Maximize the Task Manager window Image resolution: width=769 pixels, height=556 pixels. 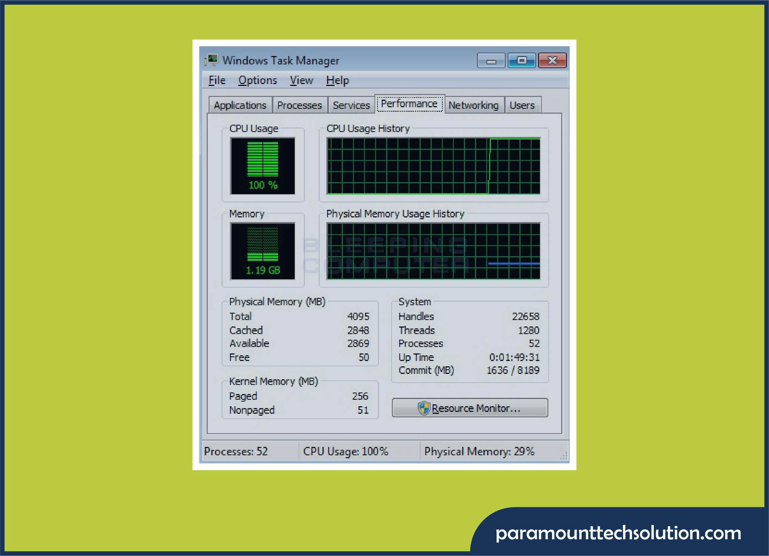(521, 60)
